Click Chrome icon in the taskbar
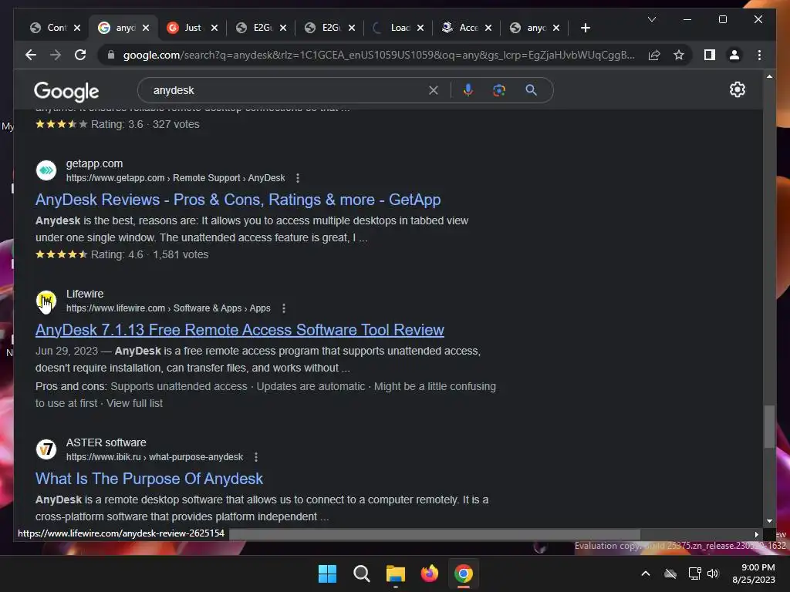Screen dimensions: 790x592 coord(464,573)
